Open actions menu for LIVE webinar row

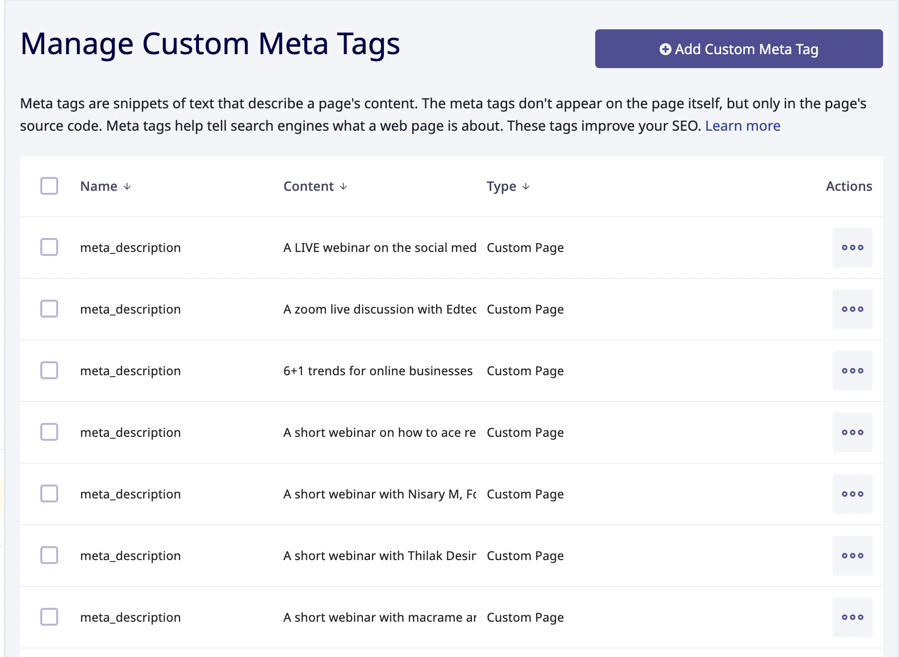(852, 247)
